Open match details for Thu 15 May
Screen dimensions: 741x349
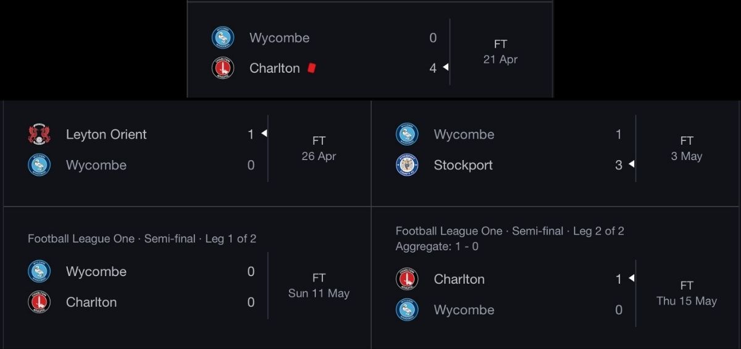(x=687, y=293)
